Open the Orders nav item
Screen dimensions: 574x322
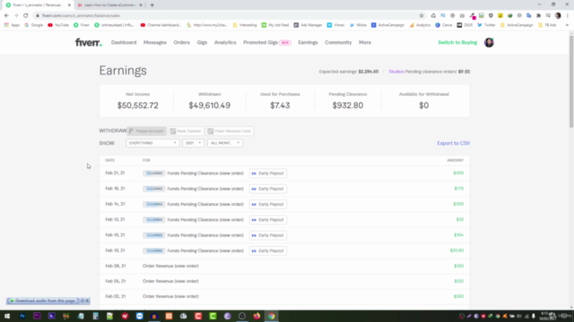(x=181, y=42)
